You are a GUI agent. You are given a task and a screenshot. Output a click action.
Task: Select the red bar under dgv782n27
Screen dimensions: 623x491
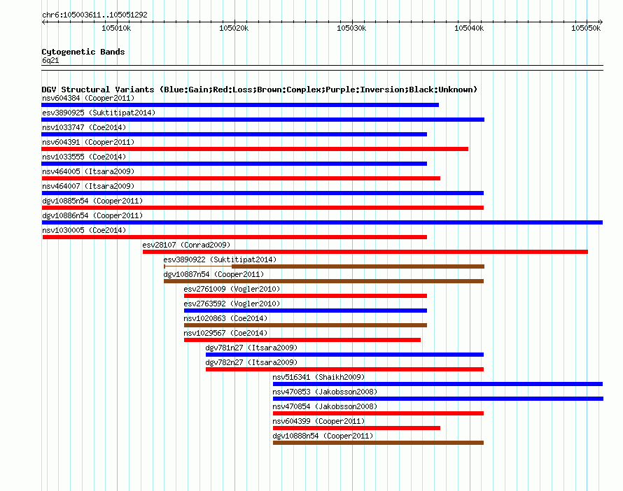point(344,369)
